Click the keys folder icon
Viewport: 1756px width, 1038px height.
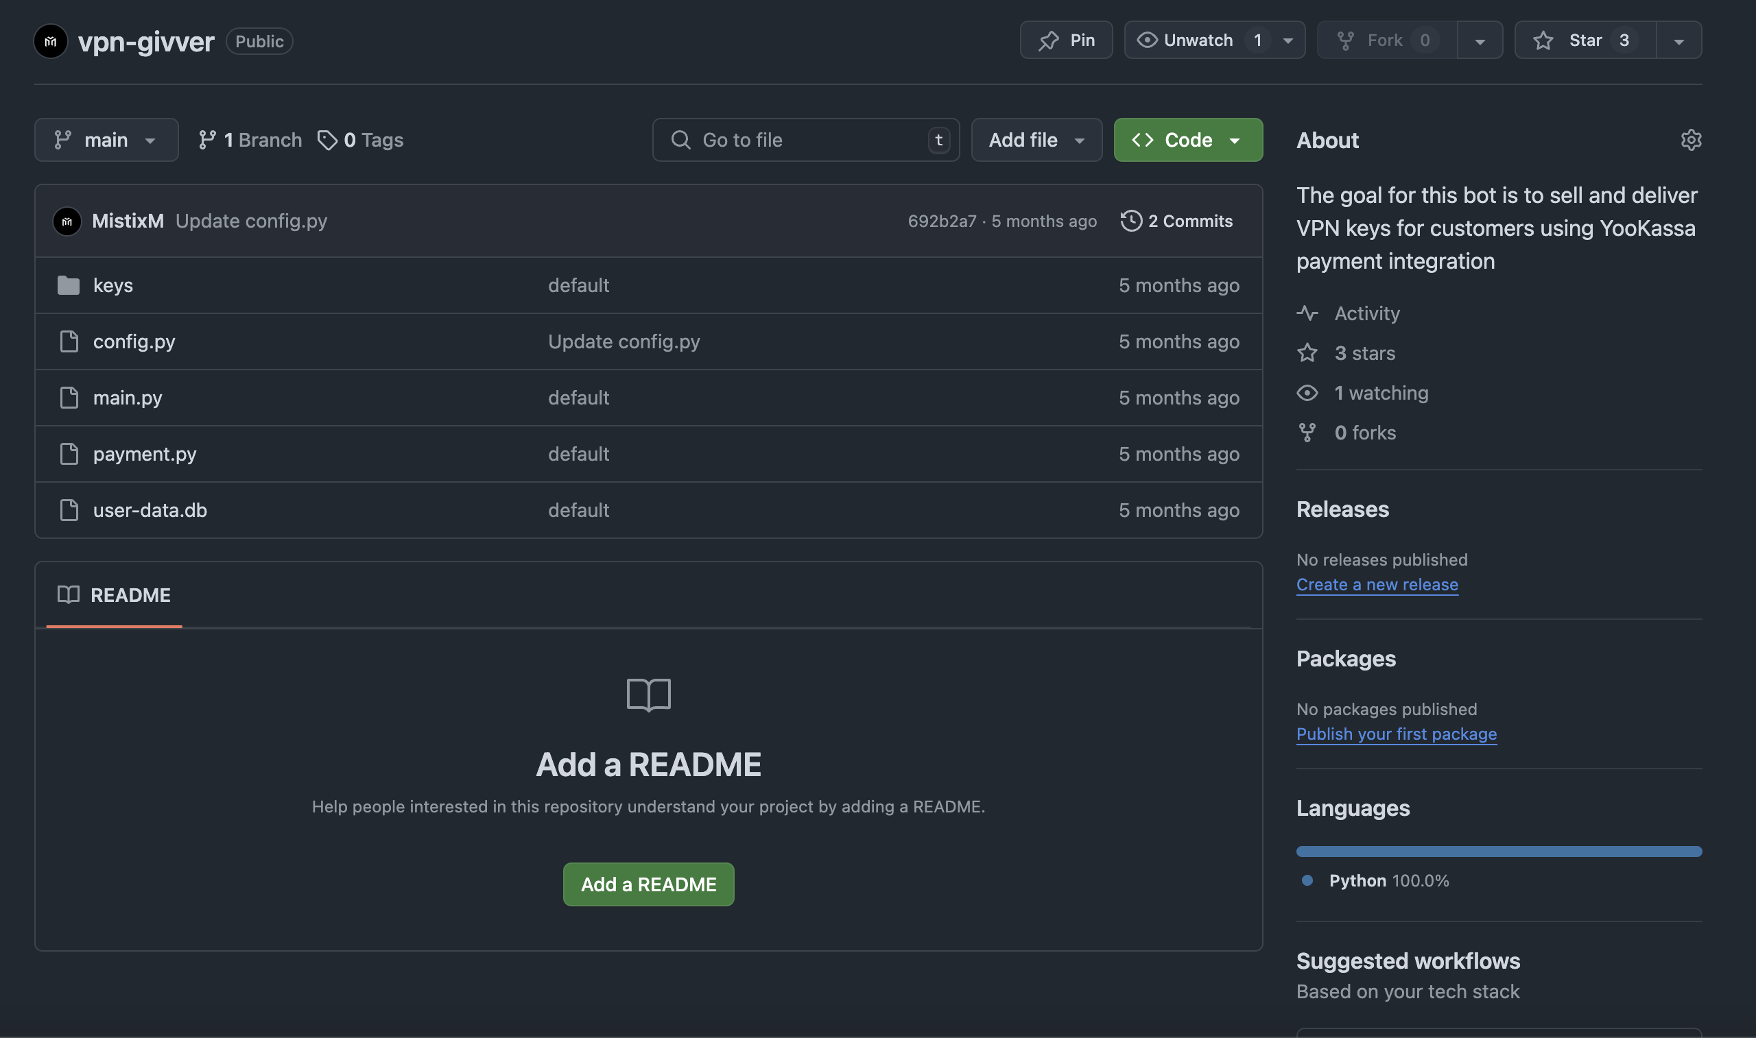tap(69, 285)
